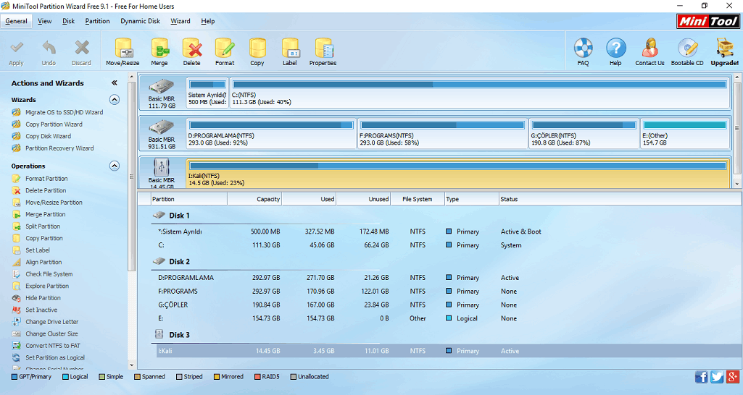Click the Set Inactive operation icon
743x395 pixels.
[17, 310]
